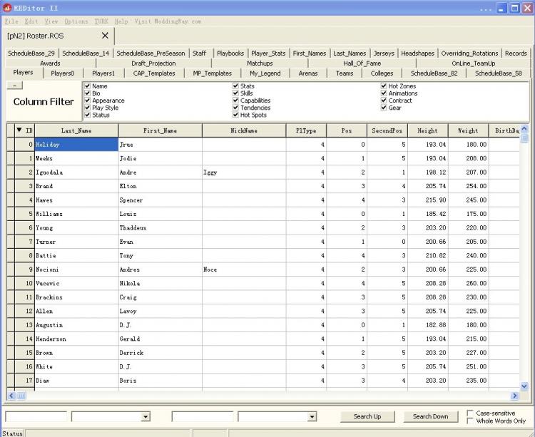Open the Draft_Projection tab
The width and height of the screenshot is (535, 437).
[153, 63]
